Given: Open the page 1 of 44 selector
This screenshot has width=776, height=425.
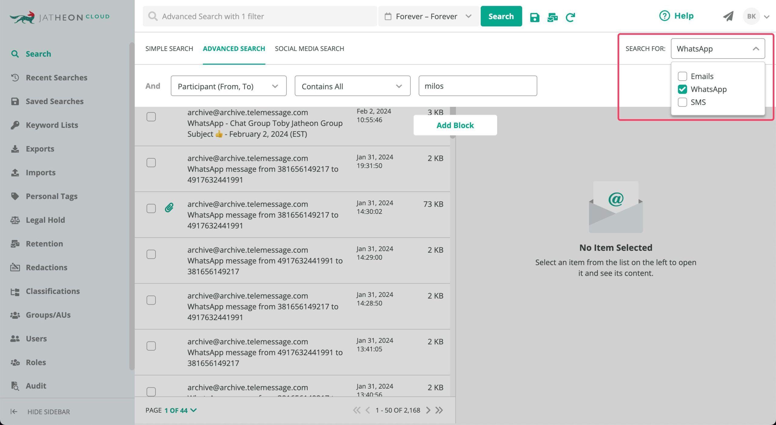Looking at the screenshot, I should click(x=180, y=410).
